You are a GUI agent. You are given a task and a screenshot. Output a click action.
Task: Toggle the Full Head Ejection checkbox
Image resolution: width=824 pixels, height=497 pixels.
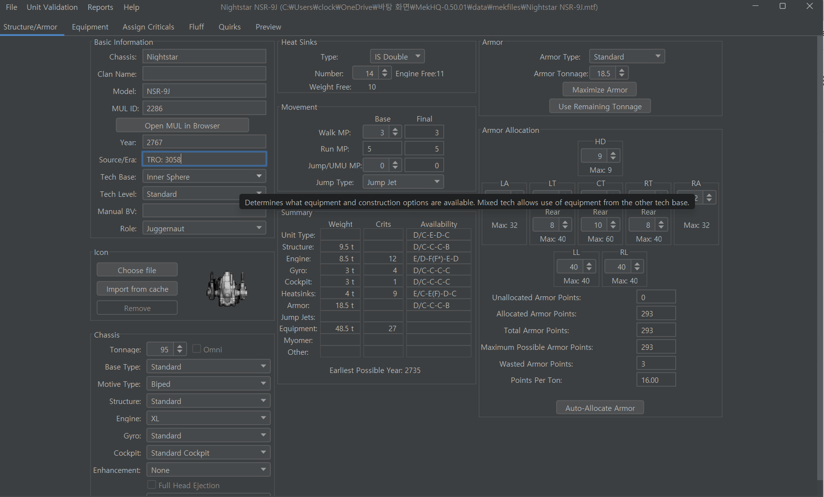coord(152,485)
